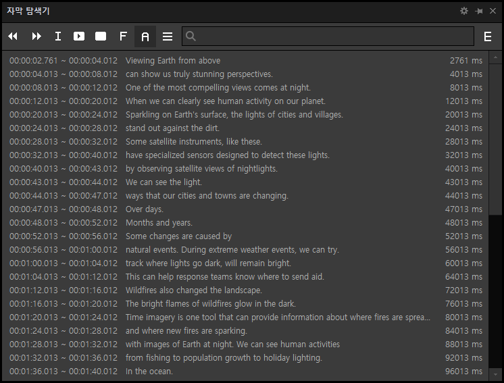
Task: Click timestamp 00:00:02.761 ~ 00:00:04.012
Action: (x=64, y=61)
